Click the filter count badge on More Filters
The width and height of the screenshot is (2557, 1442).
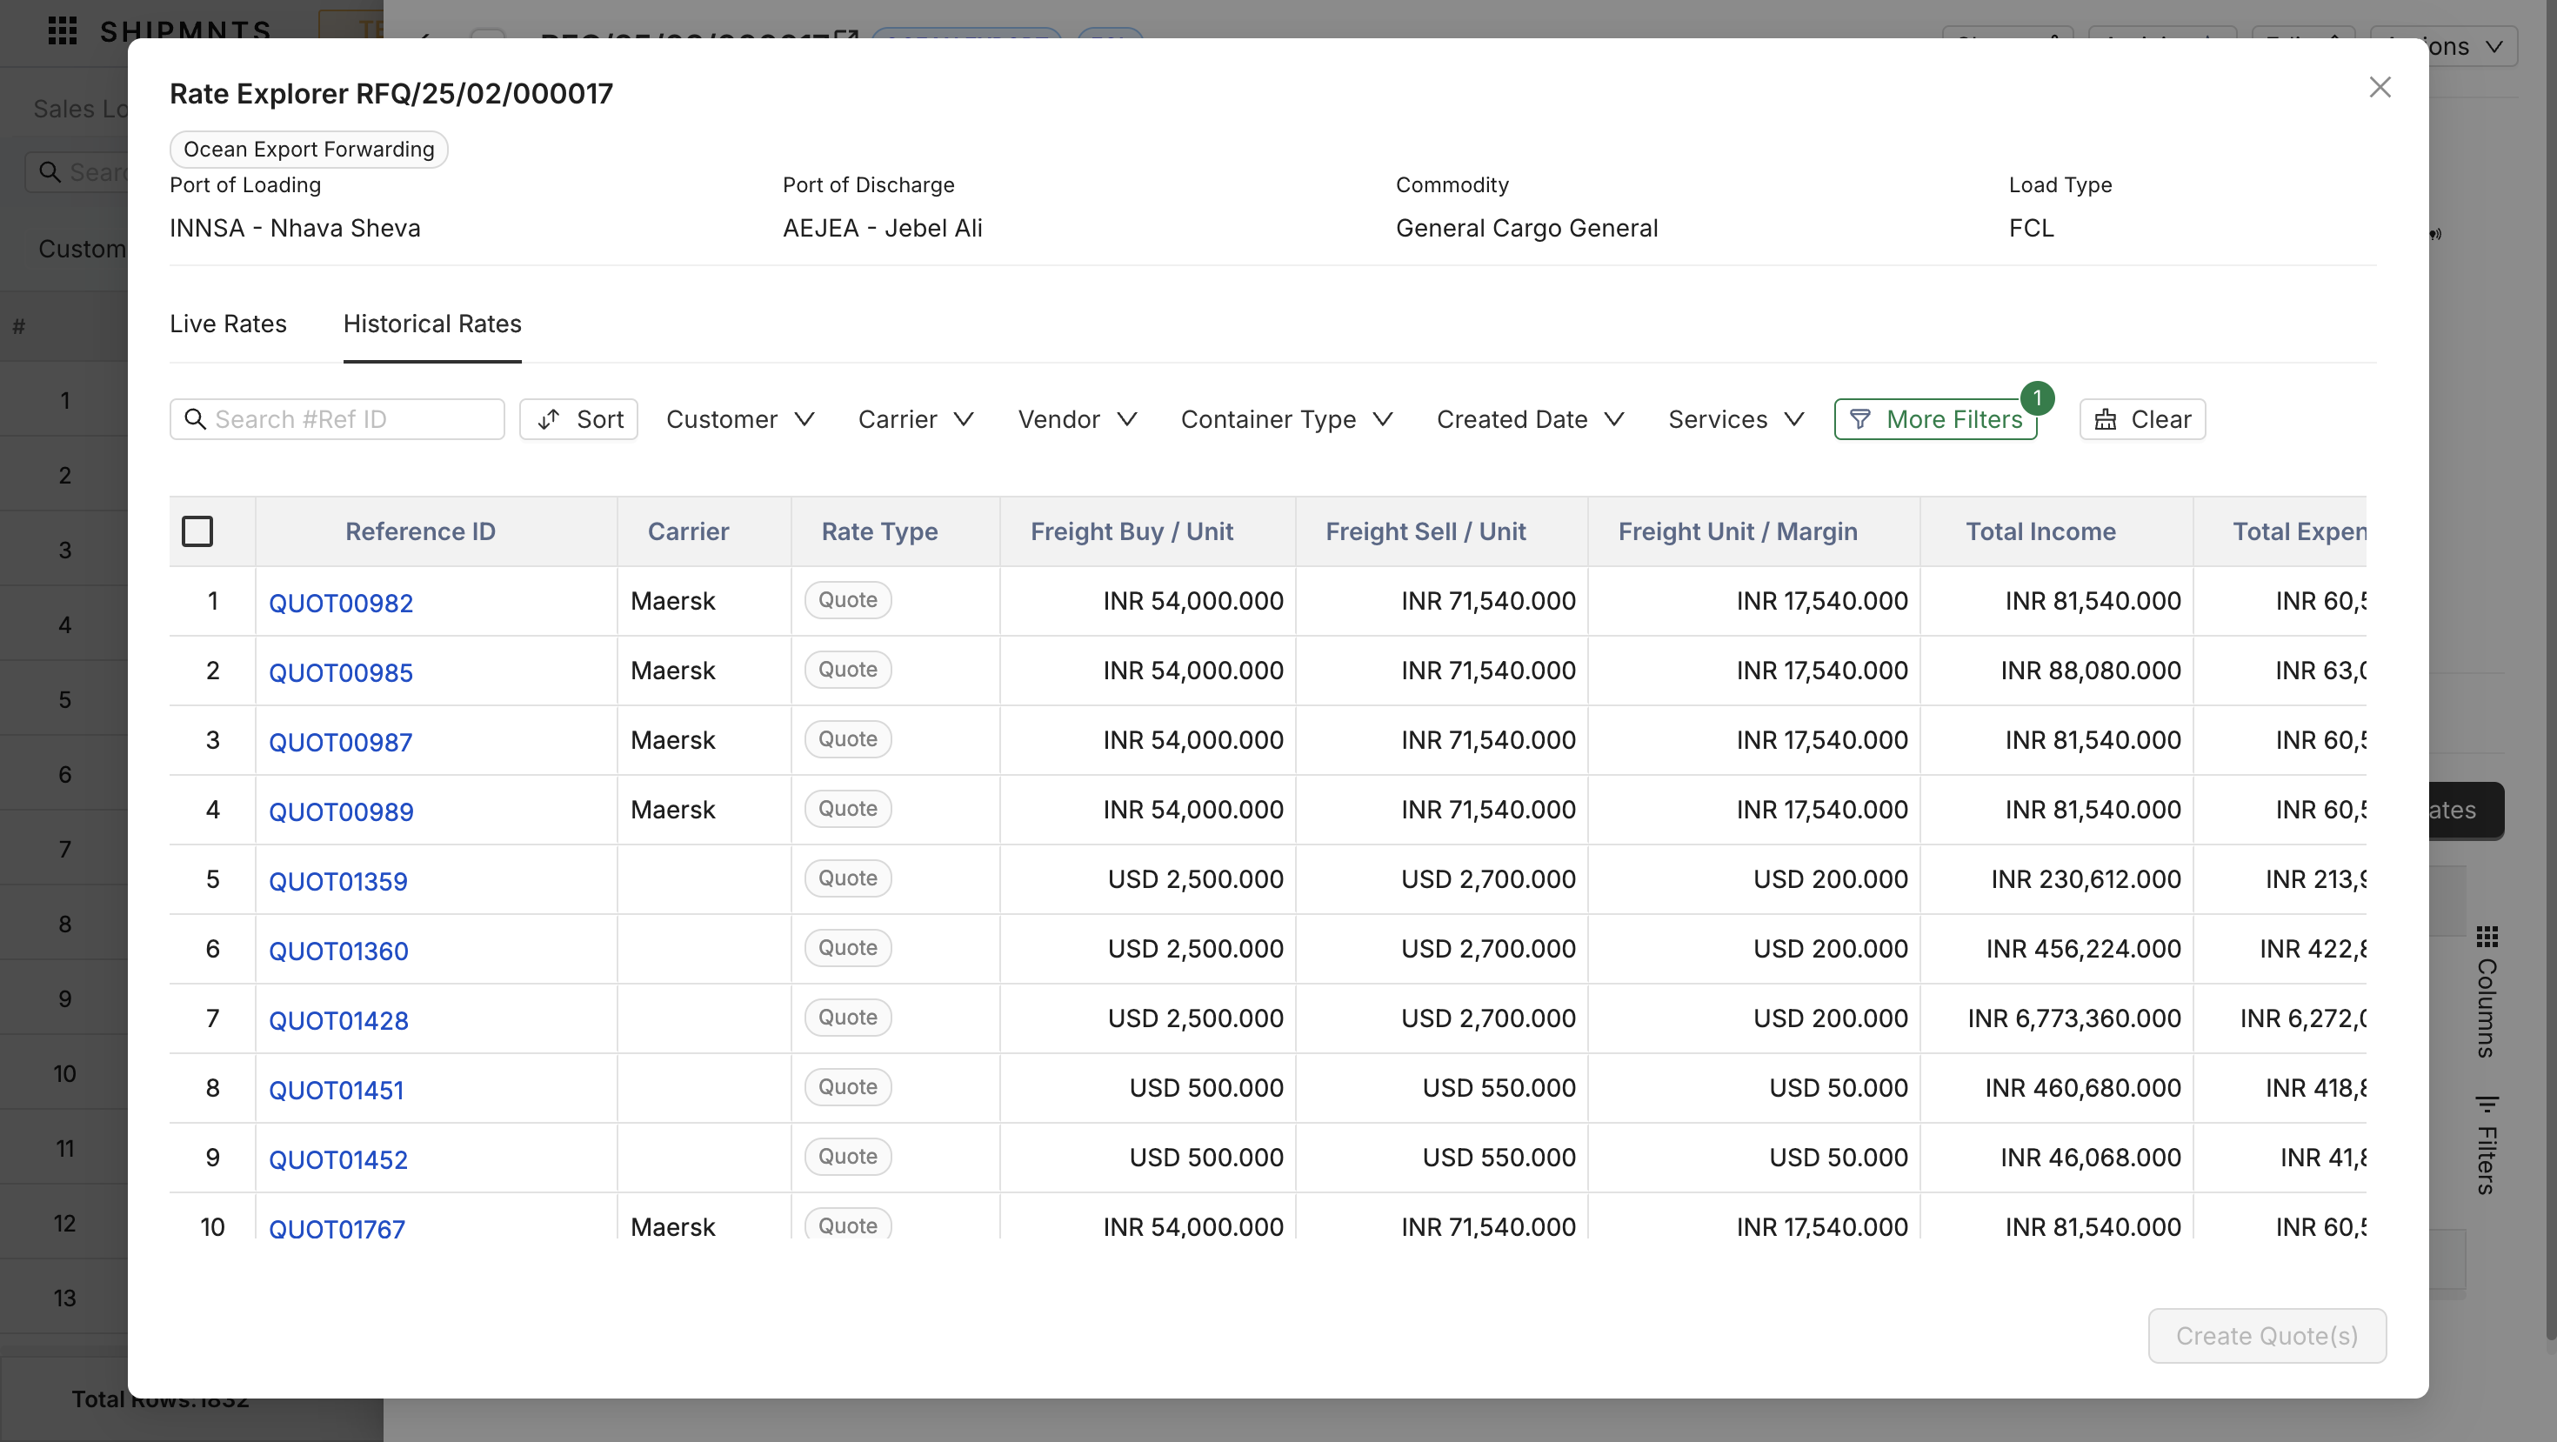click(x=2037, y=398)
